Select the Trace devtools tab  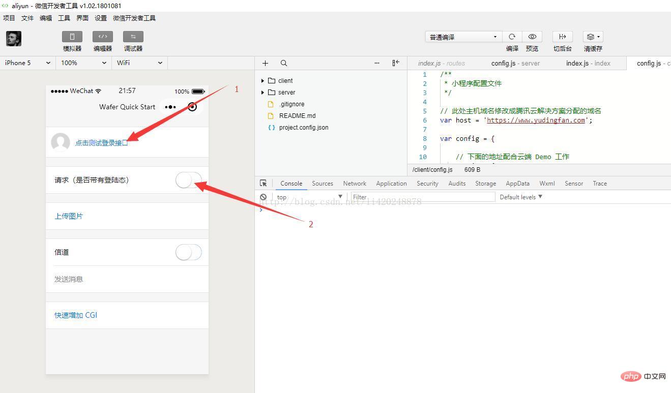pyautogui.click(x=600, y=184)
